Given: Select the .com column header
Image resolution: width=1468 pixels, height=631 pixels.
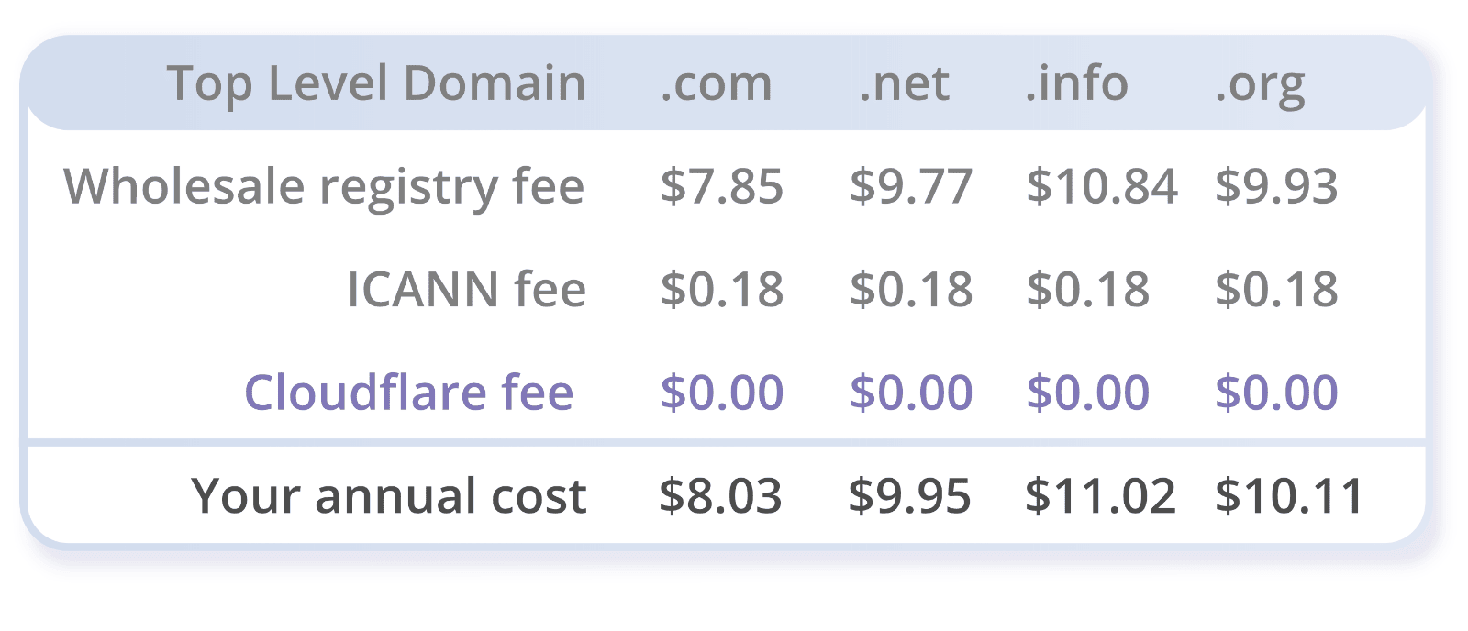Looking at the screenshot, I should 716,83.
